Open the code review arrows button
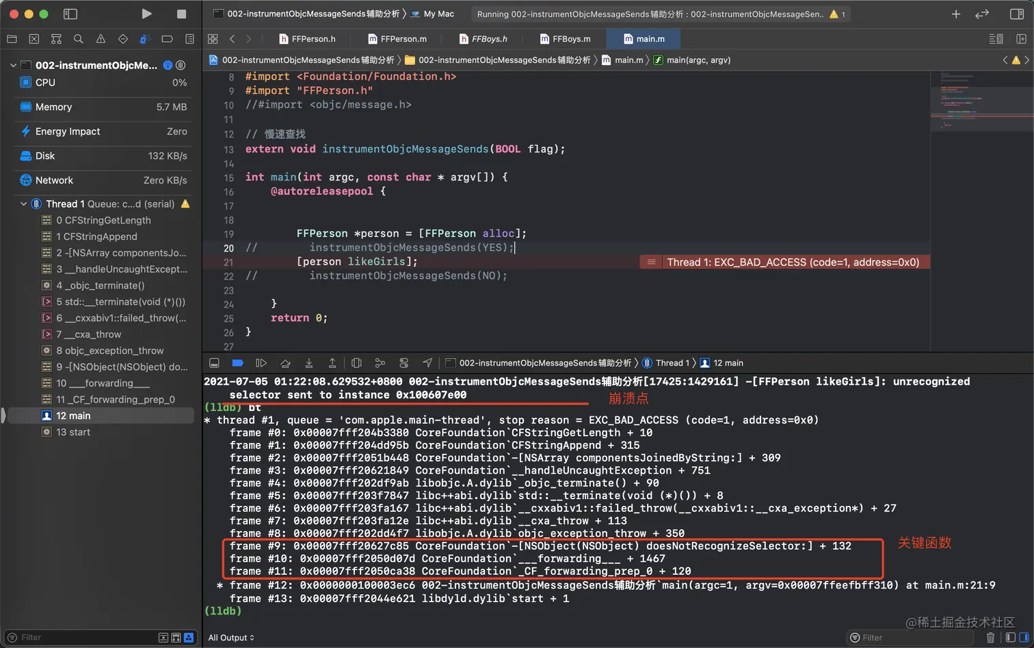 (982, 14)
